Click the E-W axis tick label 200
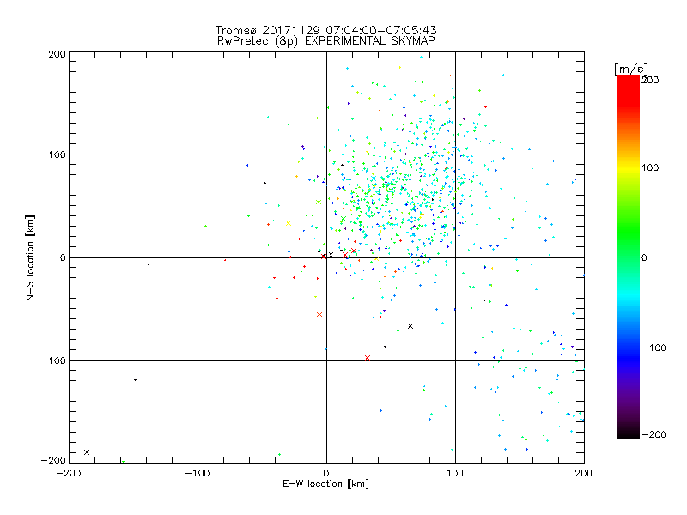Screen dimensions: 687x515 (584, 473)
